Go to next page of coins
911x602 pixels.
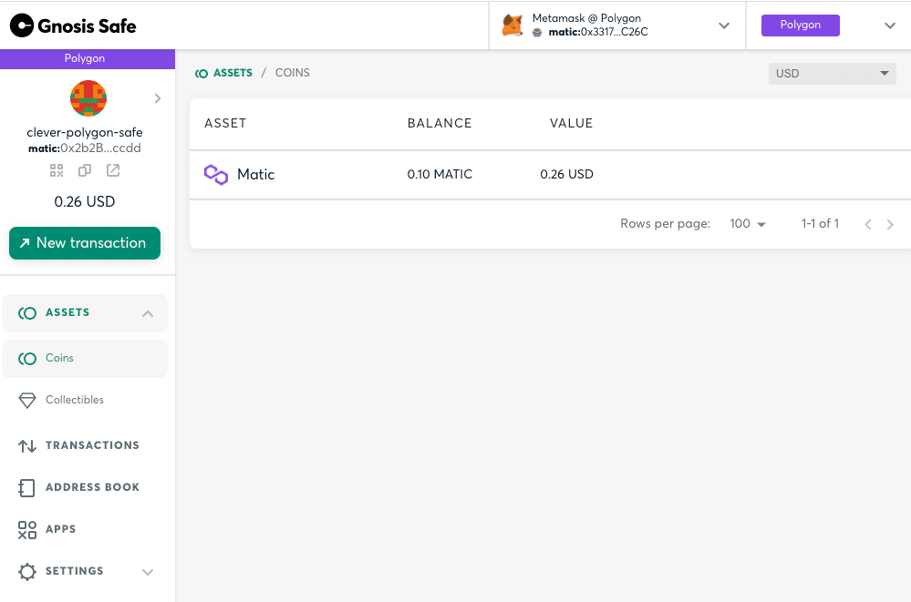coord(889,225)
